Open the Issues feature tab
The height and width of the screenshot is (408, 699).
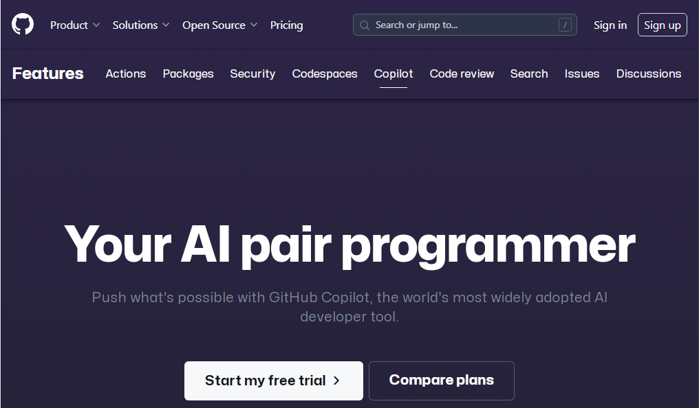click(582, 73)
